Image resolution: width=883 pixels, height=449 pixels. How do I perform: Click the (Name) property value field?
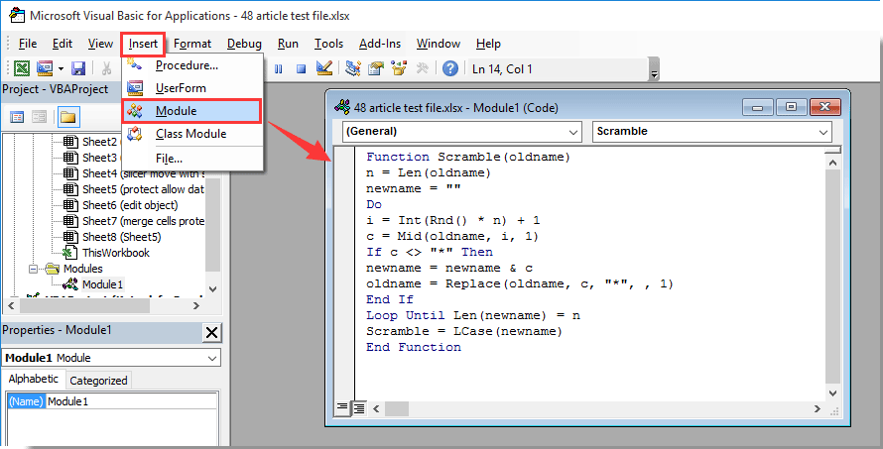pyautogui.click(x=131, y=401)
